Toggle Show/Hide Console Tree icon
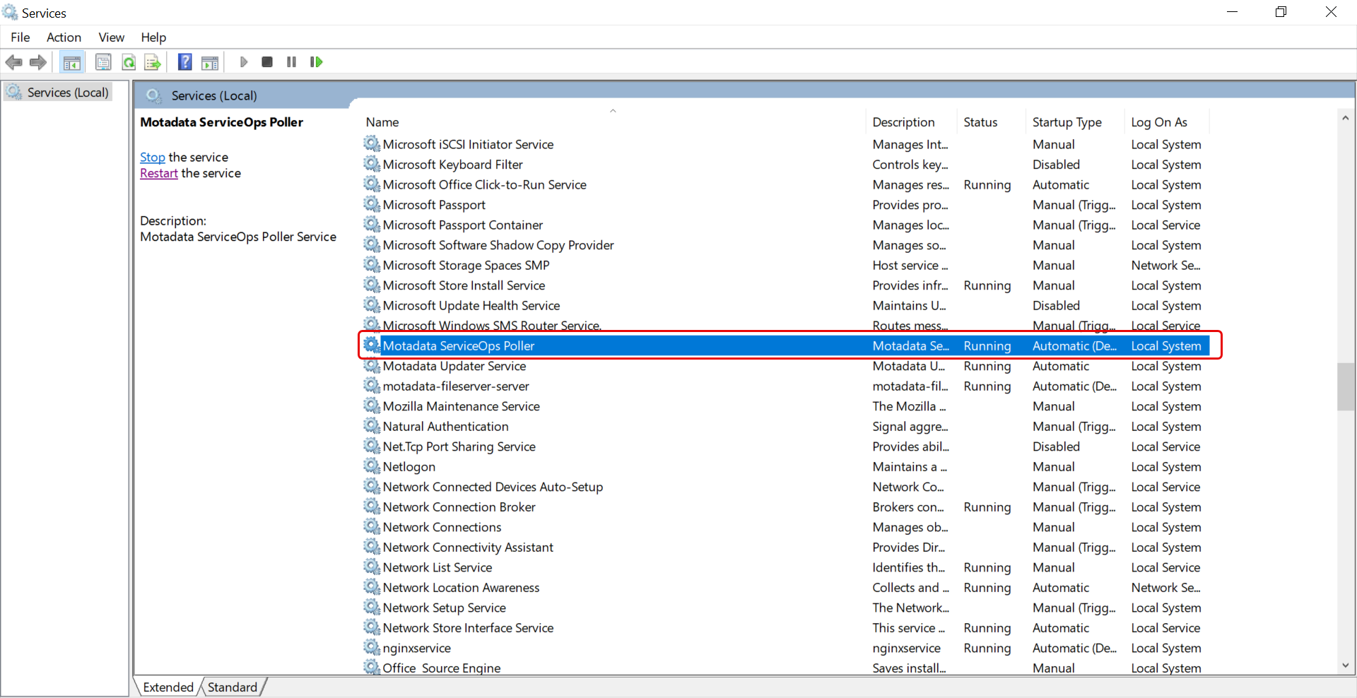Viewport: 1357px width, 698px height. 71,62
